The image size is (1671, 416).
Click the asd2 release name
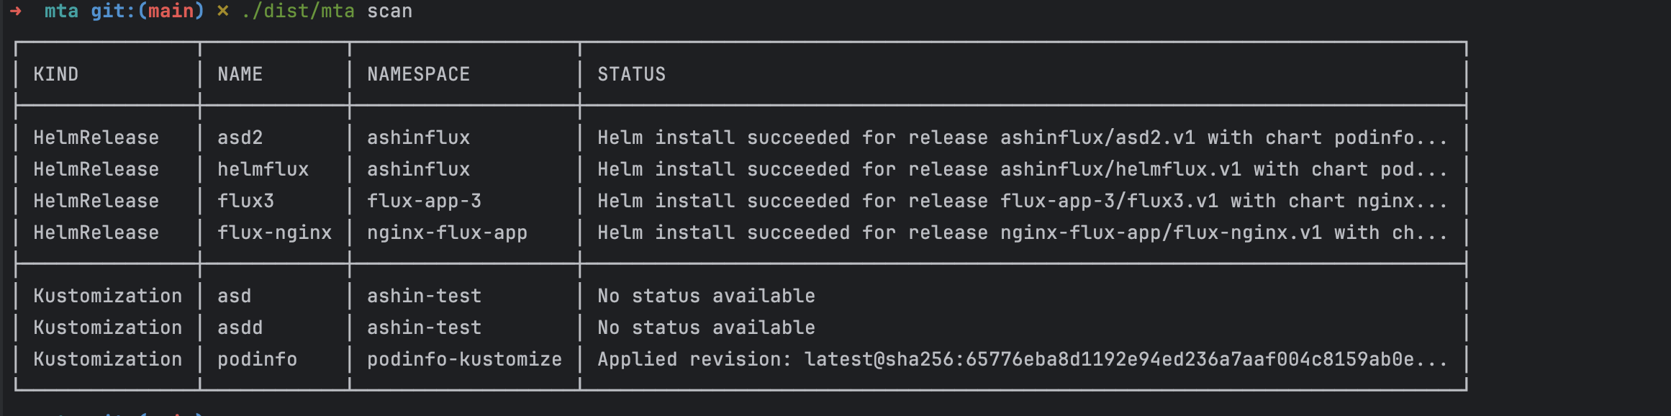(240, 137)
